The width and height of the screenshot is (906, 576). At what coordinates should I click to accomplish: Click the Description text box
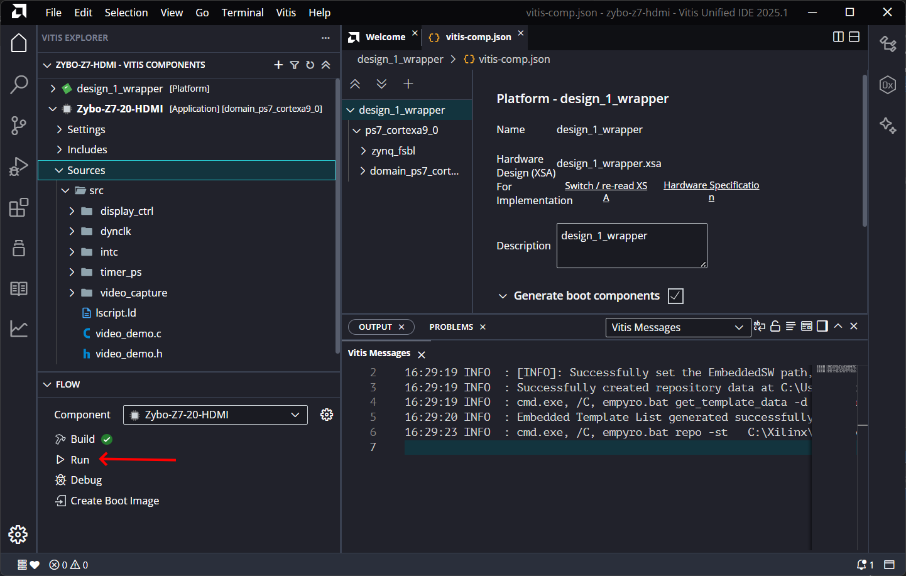pos(632,246)
